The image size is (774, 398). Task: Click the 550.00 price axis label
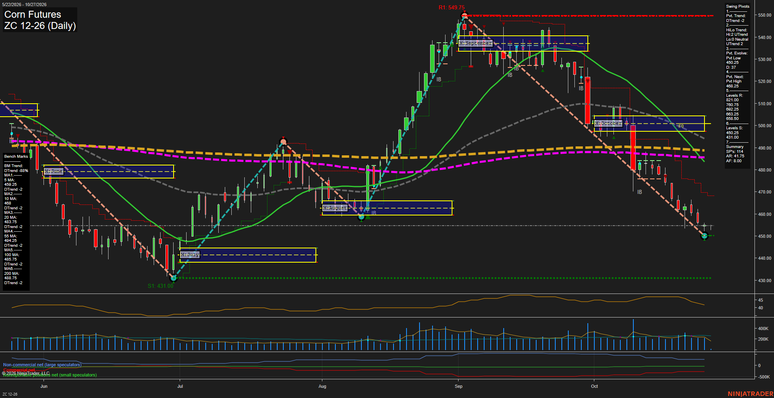tap(765, 15)
